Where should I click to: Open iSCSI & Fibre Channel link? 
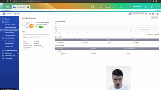(x=11, y=50)
